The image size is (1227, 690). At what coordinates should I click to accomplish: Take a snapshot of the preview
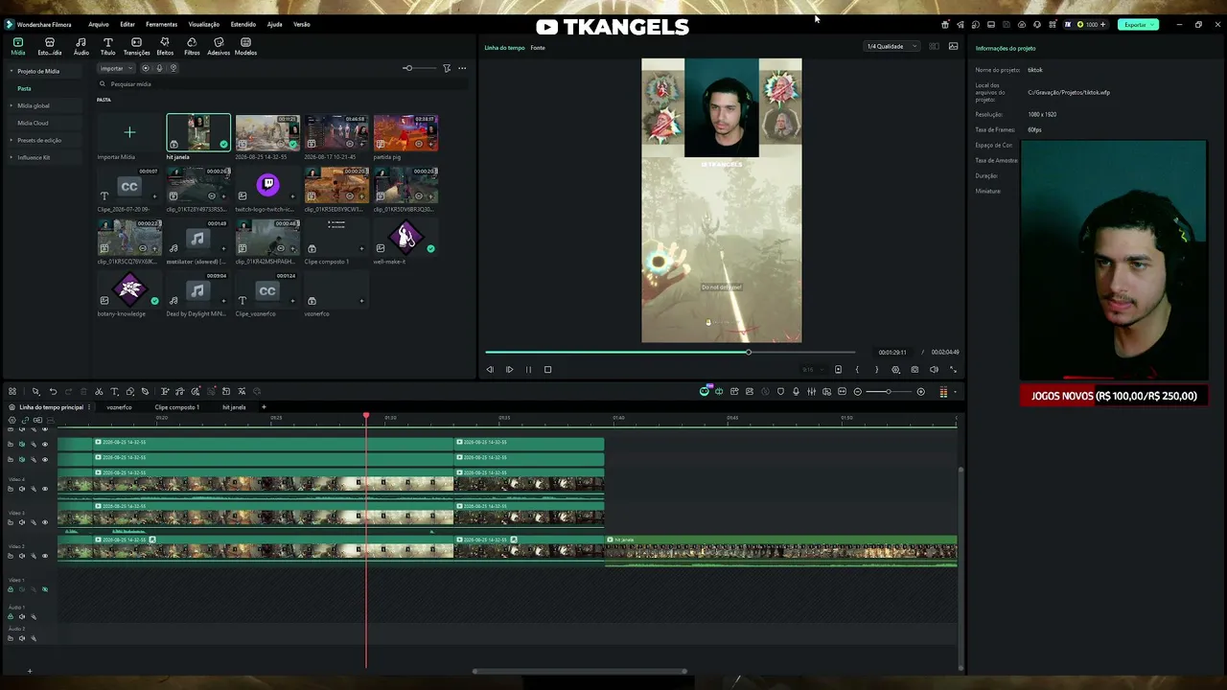(914, 369)
